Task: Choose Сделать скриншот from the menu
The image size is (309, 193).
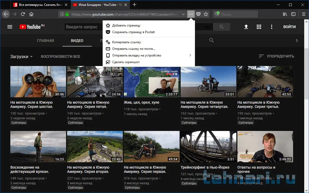Action: (x=126, y=62)
